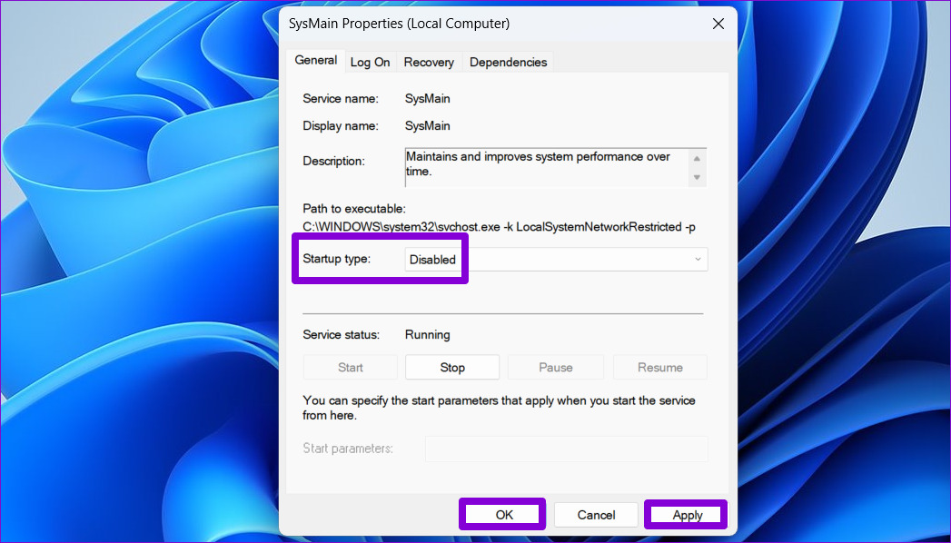
Task: Click the Description scrollbar up arrow
Action: tap(697, 158)
